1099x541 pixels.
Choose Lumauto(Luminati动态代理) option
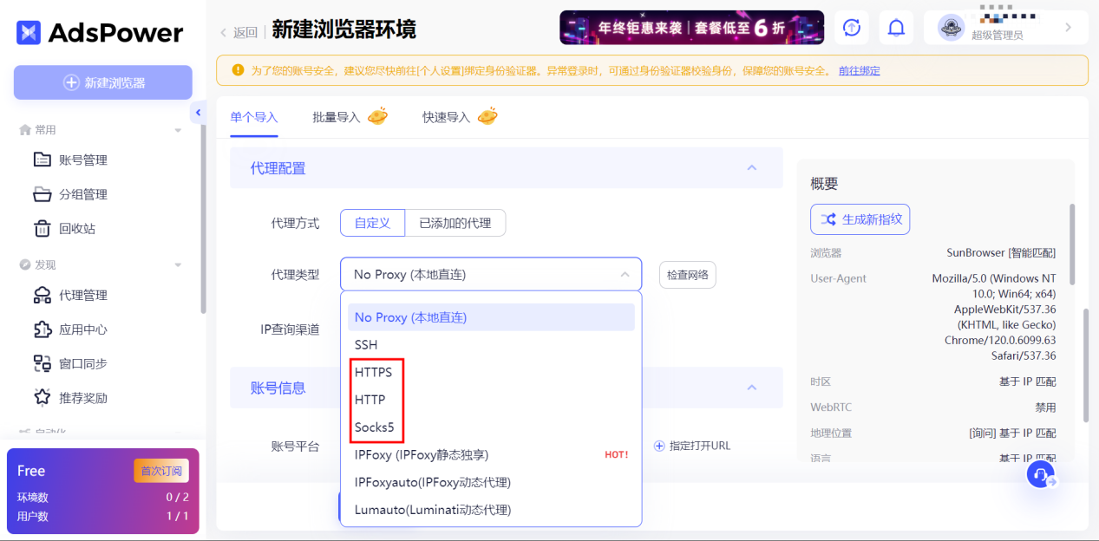[491, 510]
